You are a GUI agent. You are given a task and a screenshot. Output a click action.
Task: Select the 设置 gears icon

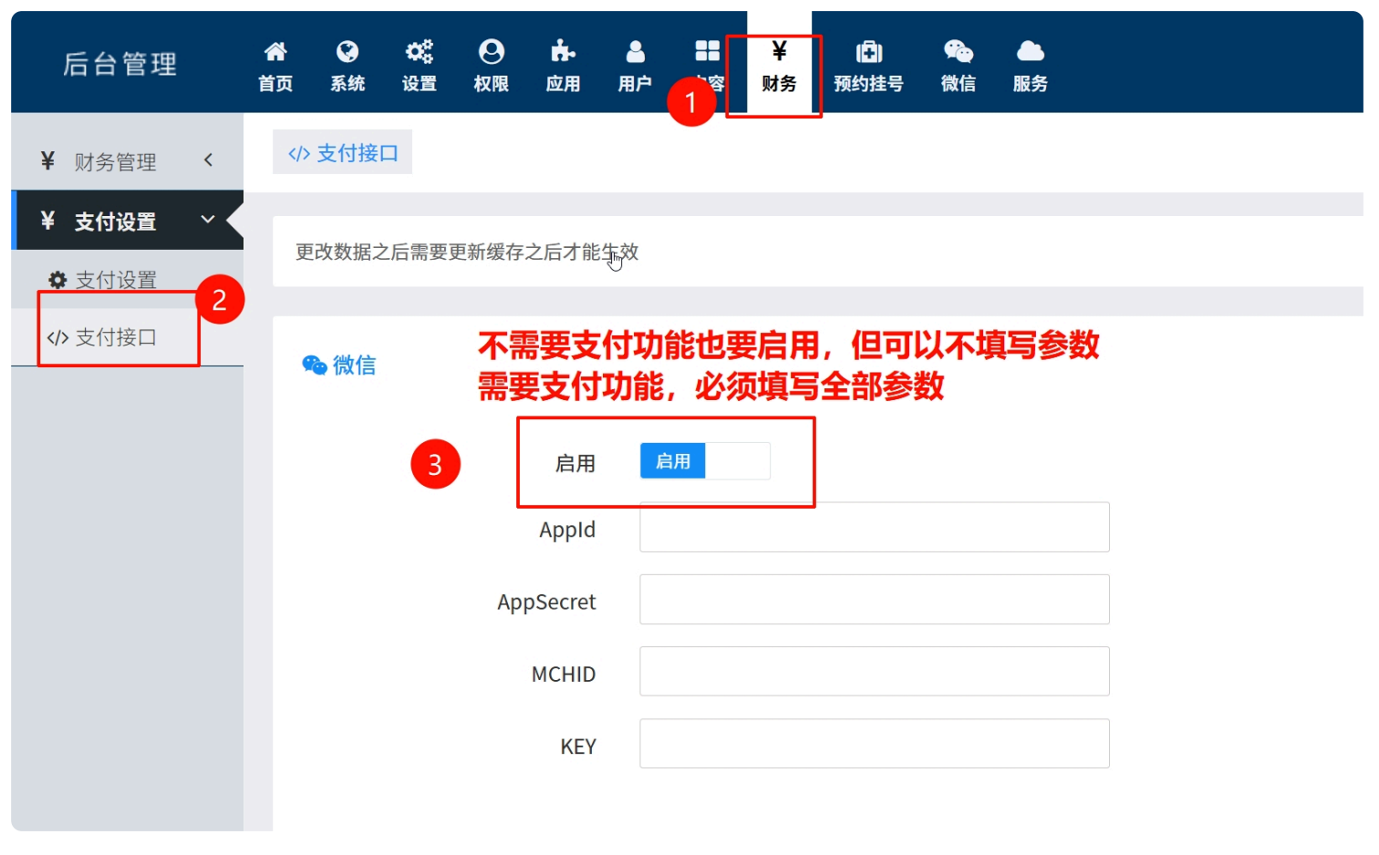(420, 52)
